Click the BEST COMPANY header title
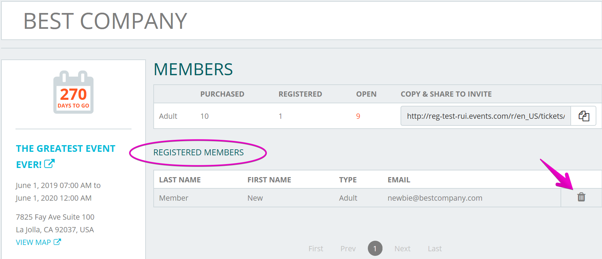The width and height of the screenshot is (602, 259). (x=105, y=21)
